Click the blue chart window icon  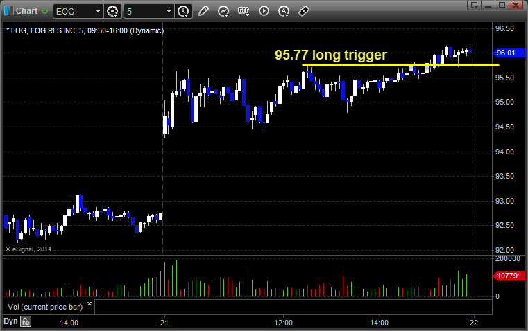[x=9, y=11]
